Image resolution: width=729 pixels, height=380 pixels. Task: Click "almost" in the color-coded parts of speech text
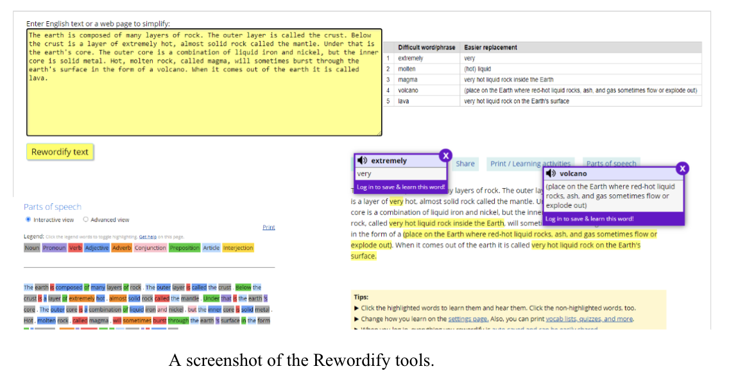tap(118, 298)
